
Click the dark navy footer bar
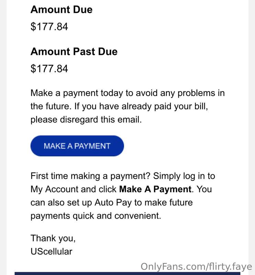127,274
